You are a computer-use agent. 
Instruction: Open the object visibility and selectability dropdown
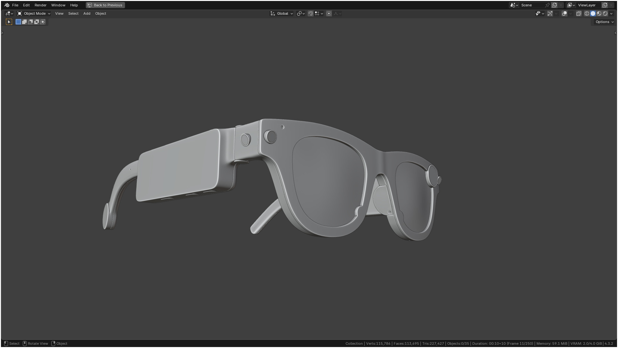540,13
